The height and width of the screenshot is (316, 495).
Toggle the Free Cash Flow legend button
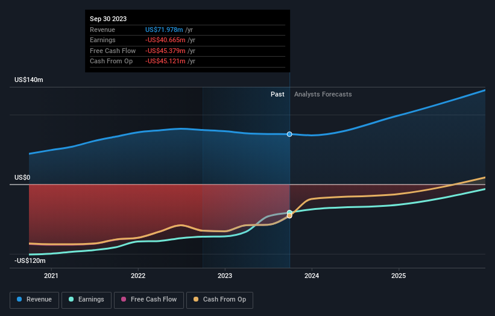[149, 300]
